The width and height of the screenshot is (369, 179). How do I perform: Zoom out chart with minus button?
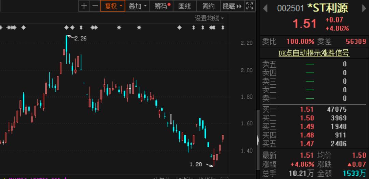coord(95,6)
